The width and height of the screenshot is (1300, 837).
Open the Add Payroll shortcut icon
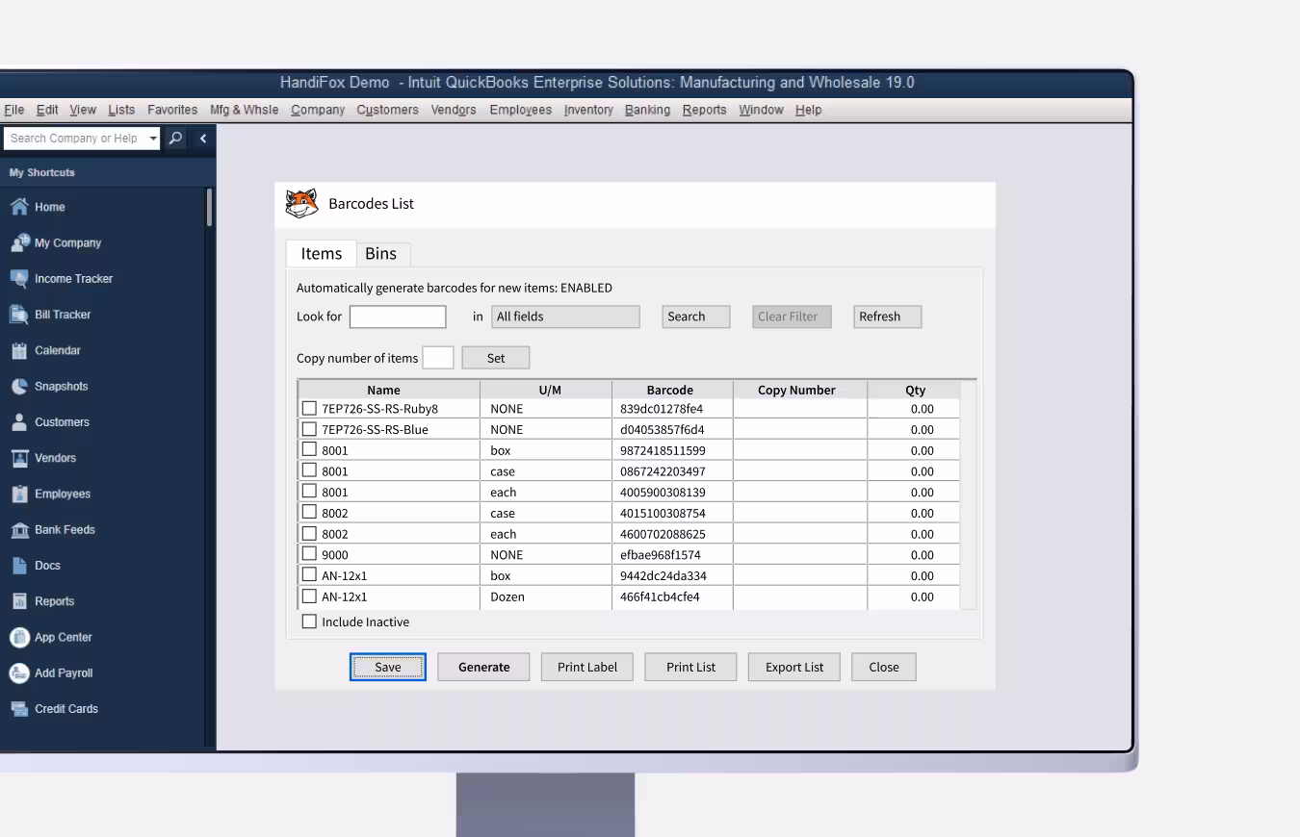[x=19, y=673]
